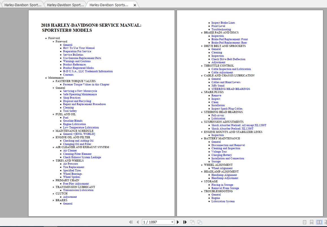Open "Fastener Torque Values in this Chapter"
This screenshot has height=227, width=327.
[x=86, y=85]
